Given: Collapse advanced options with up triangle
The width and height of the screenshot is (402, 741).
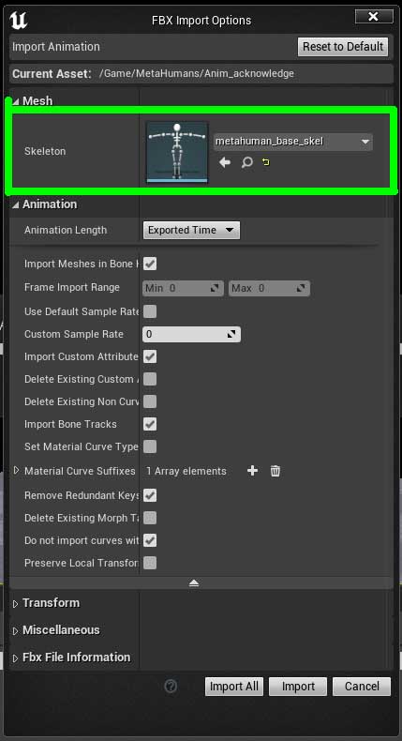Looking at the screenshot, I should coord(194,583).
